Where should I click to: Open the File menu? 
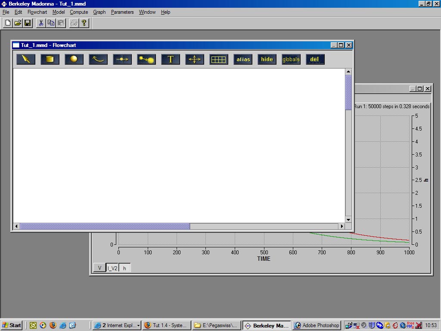6,12
